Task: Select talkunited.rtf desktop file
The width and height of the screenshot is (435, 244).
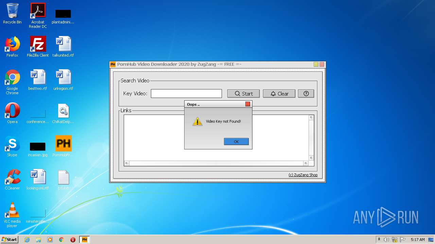Action: coord(63,47)
